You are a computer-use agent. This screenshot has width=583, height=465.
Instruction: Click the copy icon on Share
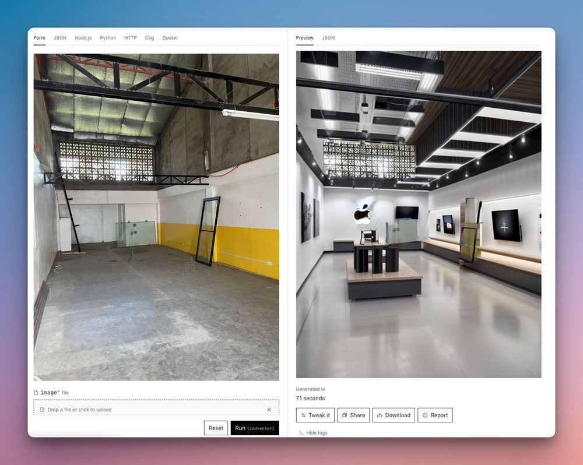345,415
